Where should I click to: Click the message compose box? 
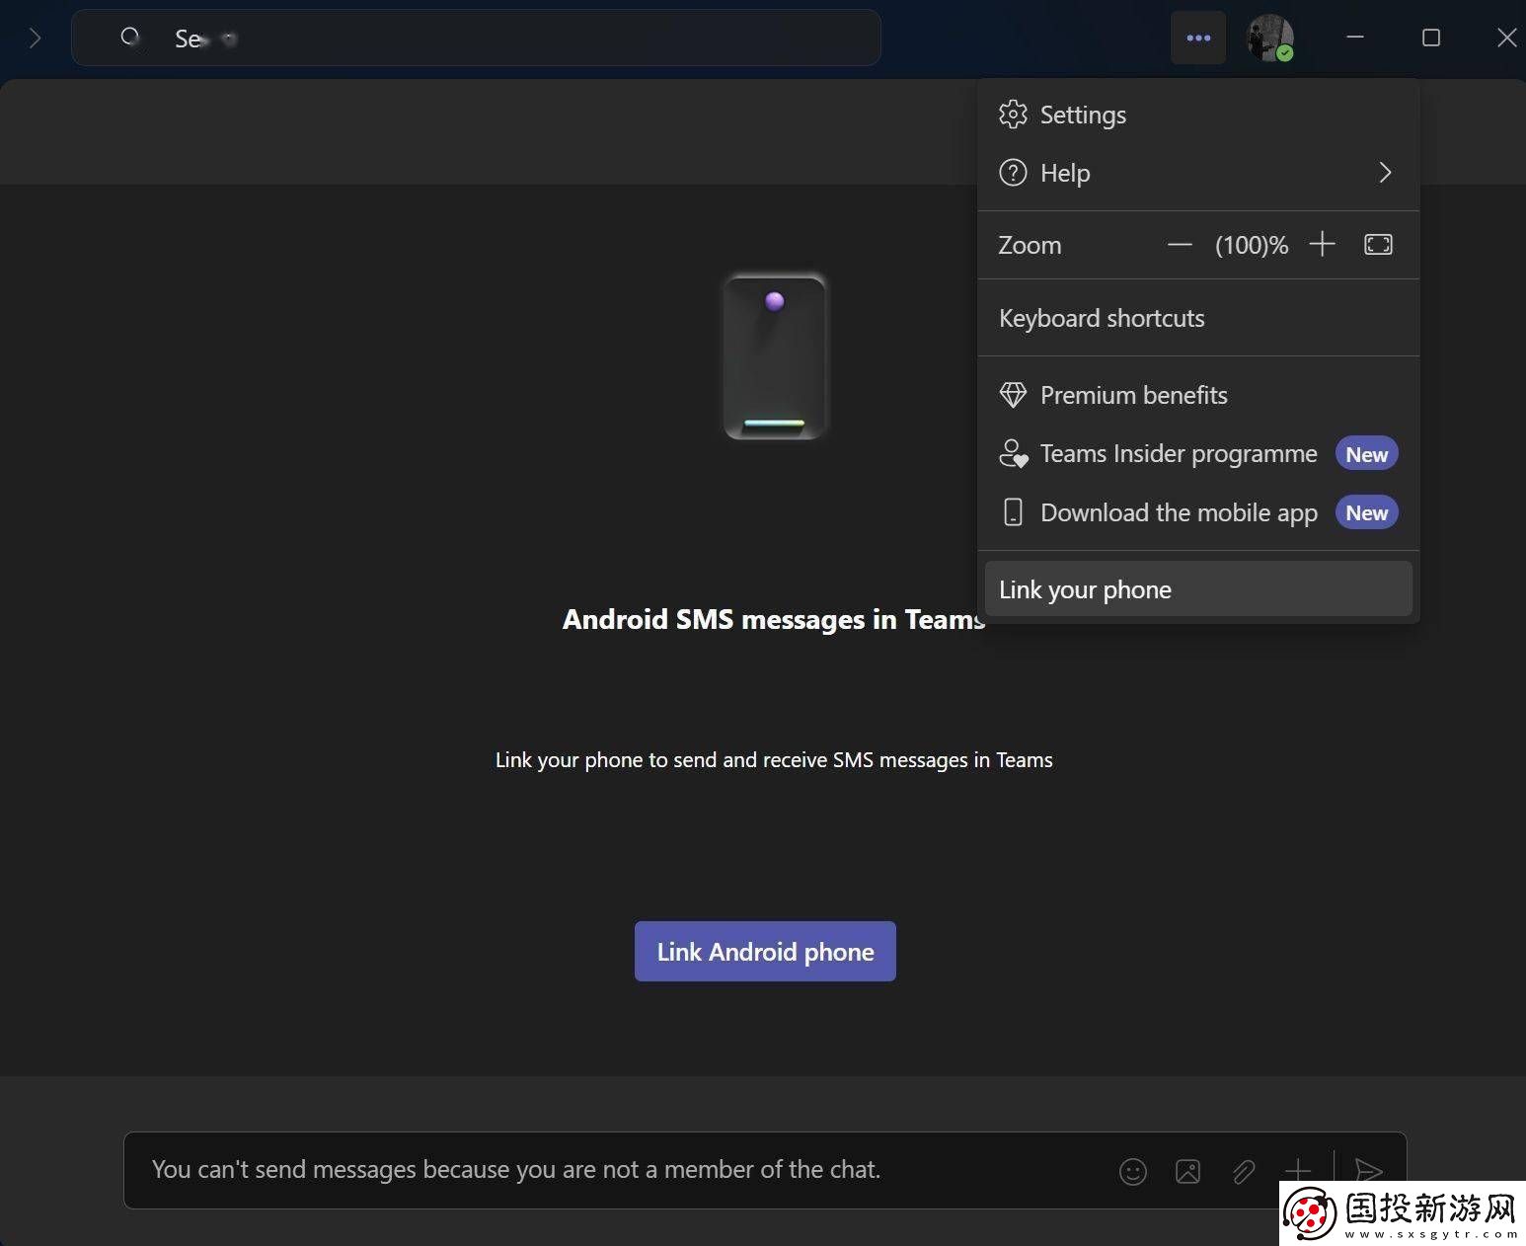(x=765, y=1170)
